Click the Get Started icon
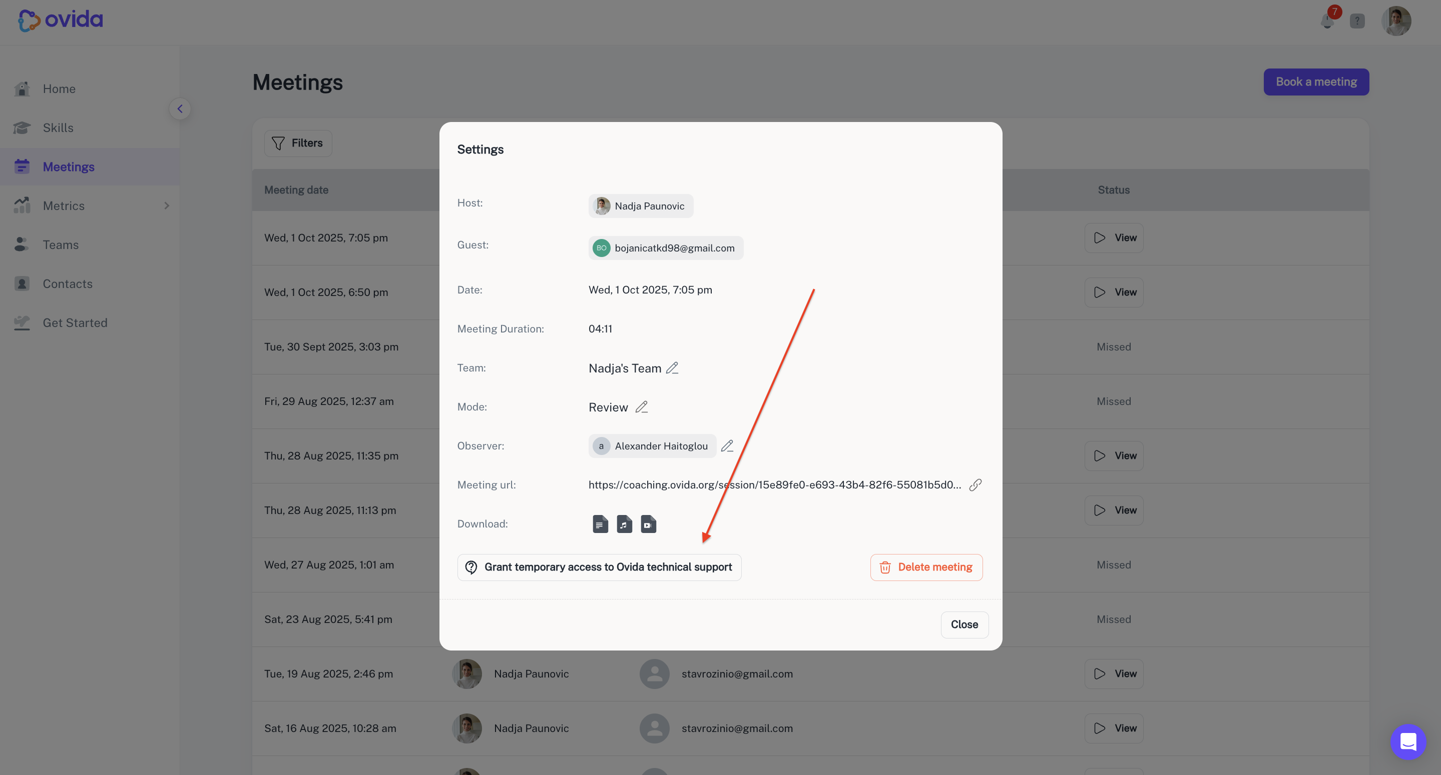The width and height of the screenshot is (1441, 775). pyautogui.click(x=22, y=322)
